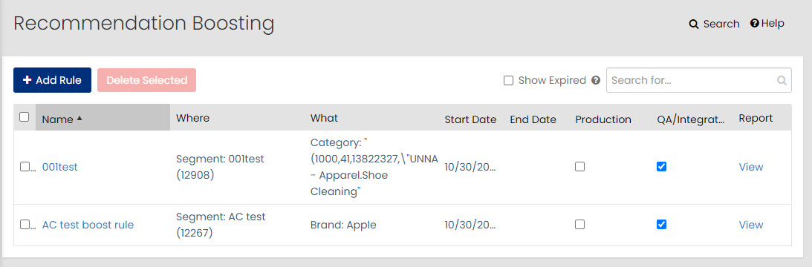Image resolution: width=812 pixels, height=267 pixels.
Task: Check Production box for AC test boost rule
Action: 580,225
